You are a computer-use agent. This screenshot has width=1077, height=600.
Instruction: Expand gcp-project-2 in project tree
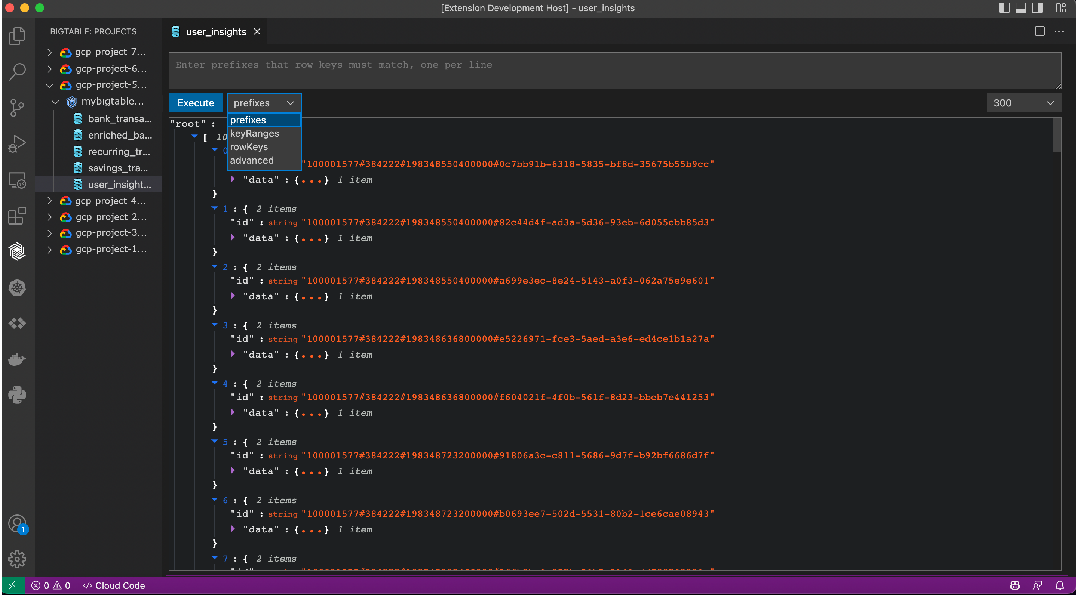pos(49,217)
